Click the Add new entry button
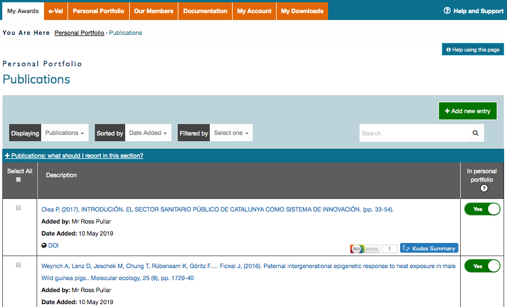The image size is (507, 307). [x=467, y=111]
